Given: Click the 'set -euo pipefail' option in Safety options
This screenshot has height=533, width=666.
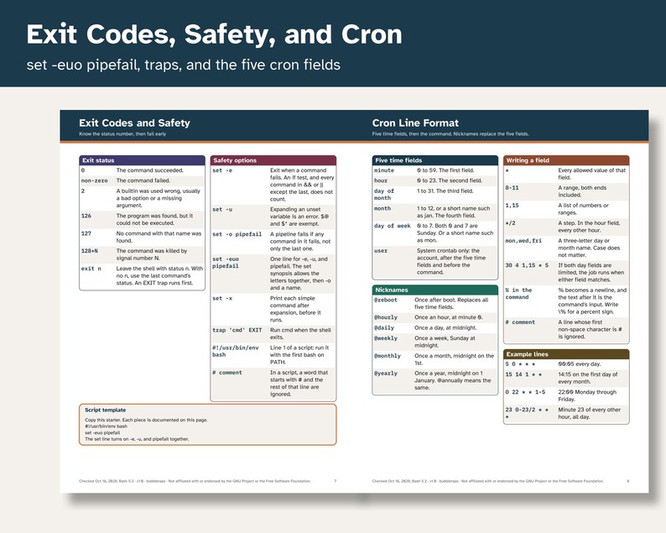Looking at the screenshot, I should point(226,262).
